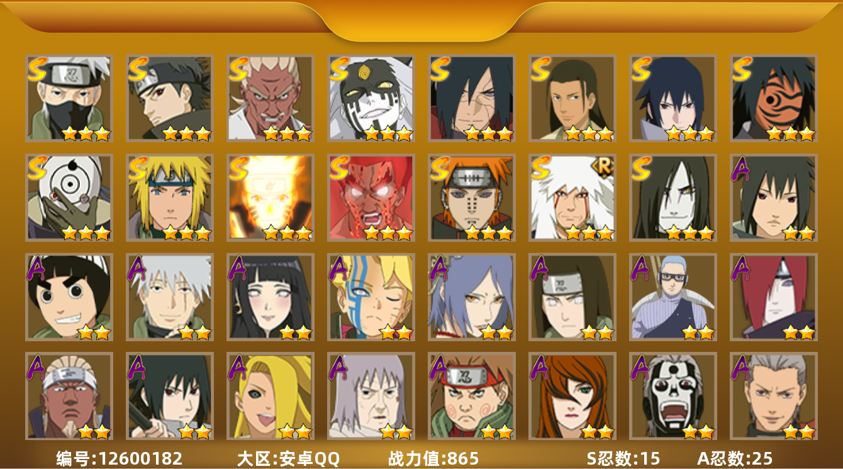Select the blonde boy with blue face markings

click(x=371, y=297)
